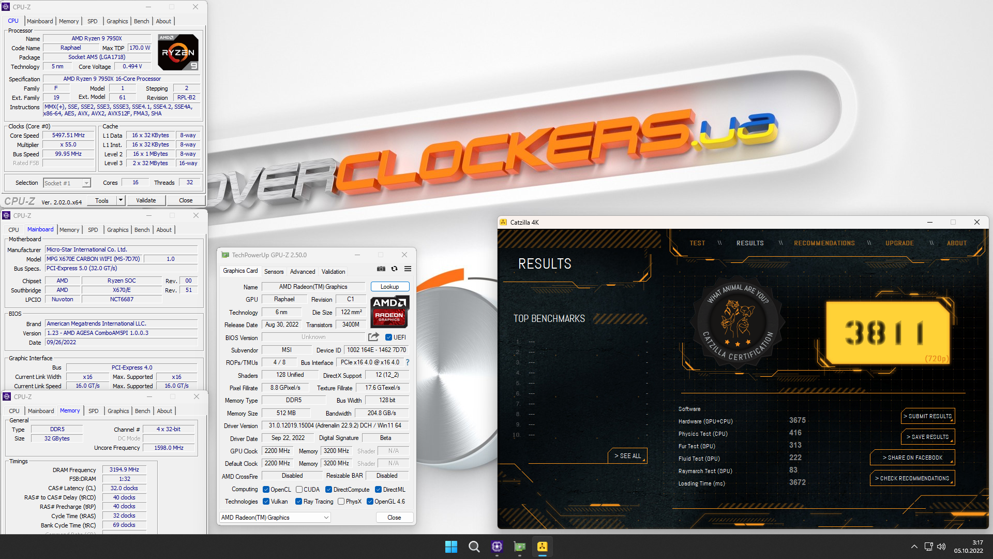This screenshot has width=993, height=559.
Task: Toggle the DirectCompute checkbox
Action: [x=328, y=490]
